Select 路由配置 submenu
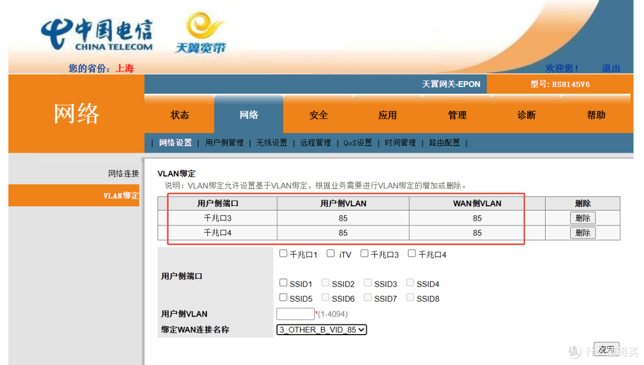 click(x=444, y=143)
